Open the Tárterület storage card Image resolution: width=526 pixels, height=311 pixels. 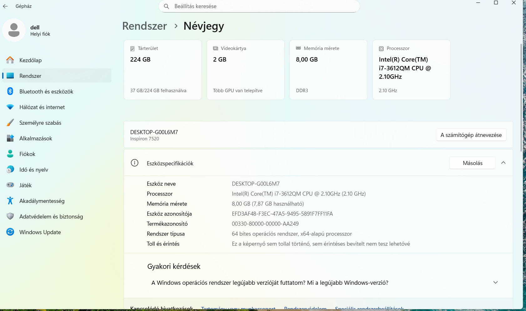(x=162, y=70)
